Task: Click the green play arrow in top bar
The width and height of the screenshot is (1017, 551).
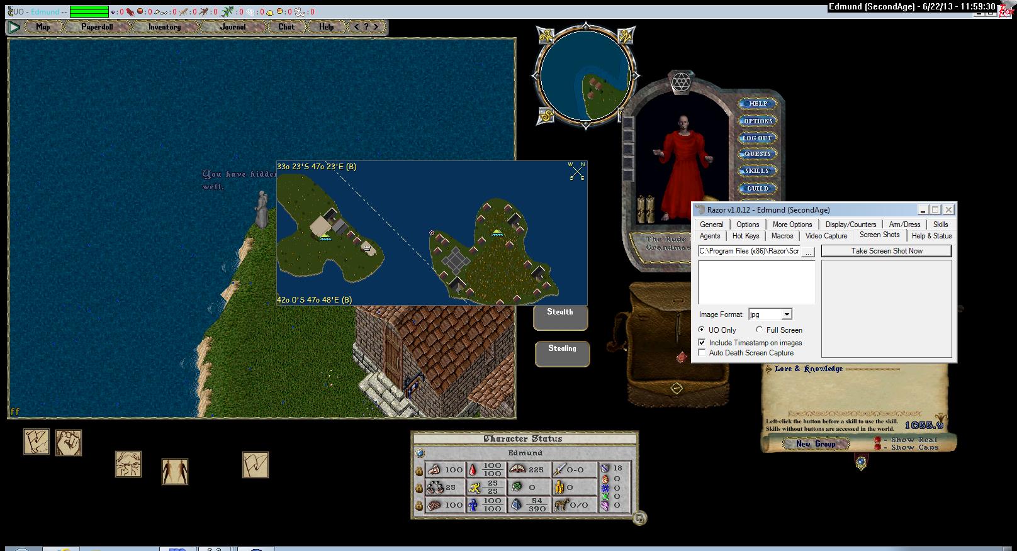Action: (14, 27)
